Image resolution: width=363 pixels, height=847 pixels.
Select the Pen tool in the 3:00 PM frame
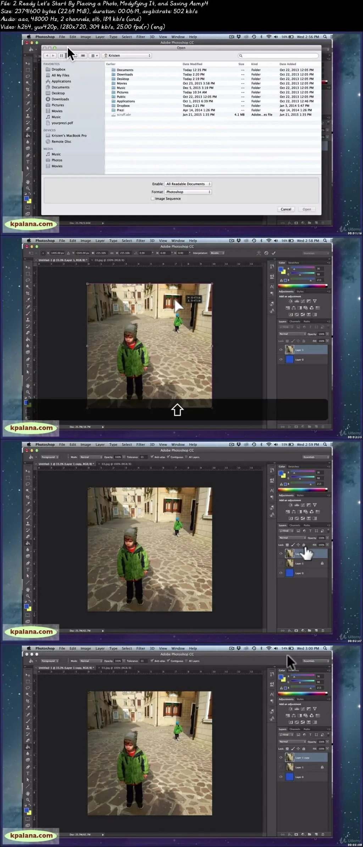pyautogui.click(x=28, y=767)
